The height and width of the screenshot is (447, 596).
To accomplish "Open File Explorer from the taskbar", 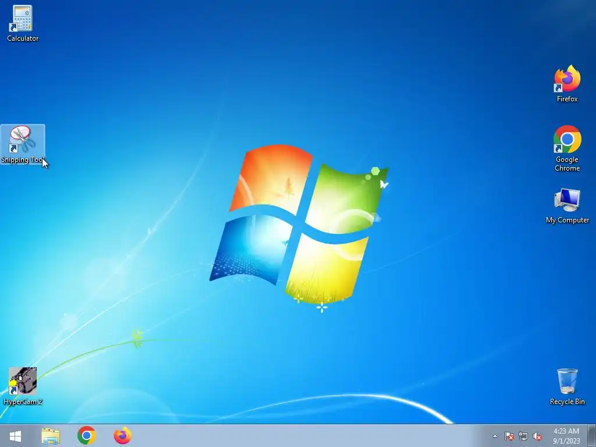I will coord(51,435).
